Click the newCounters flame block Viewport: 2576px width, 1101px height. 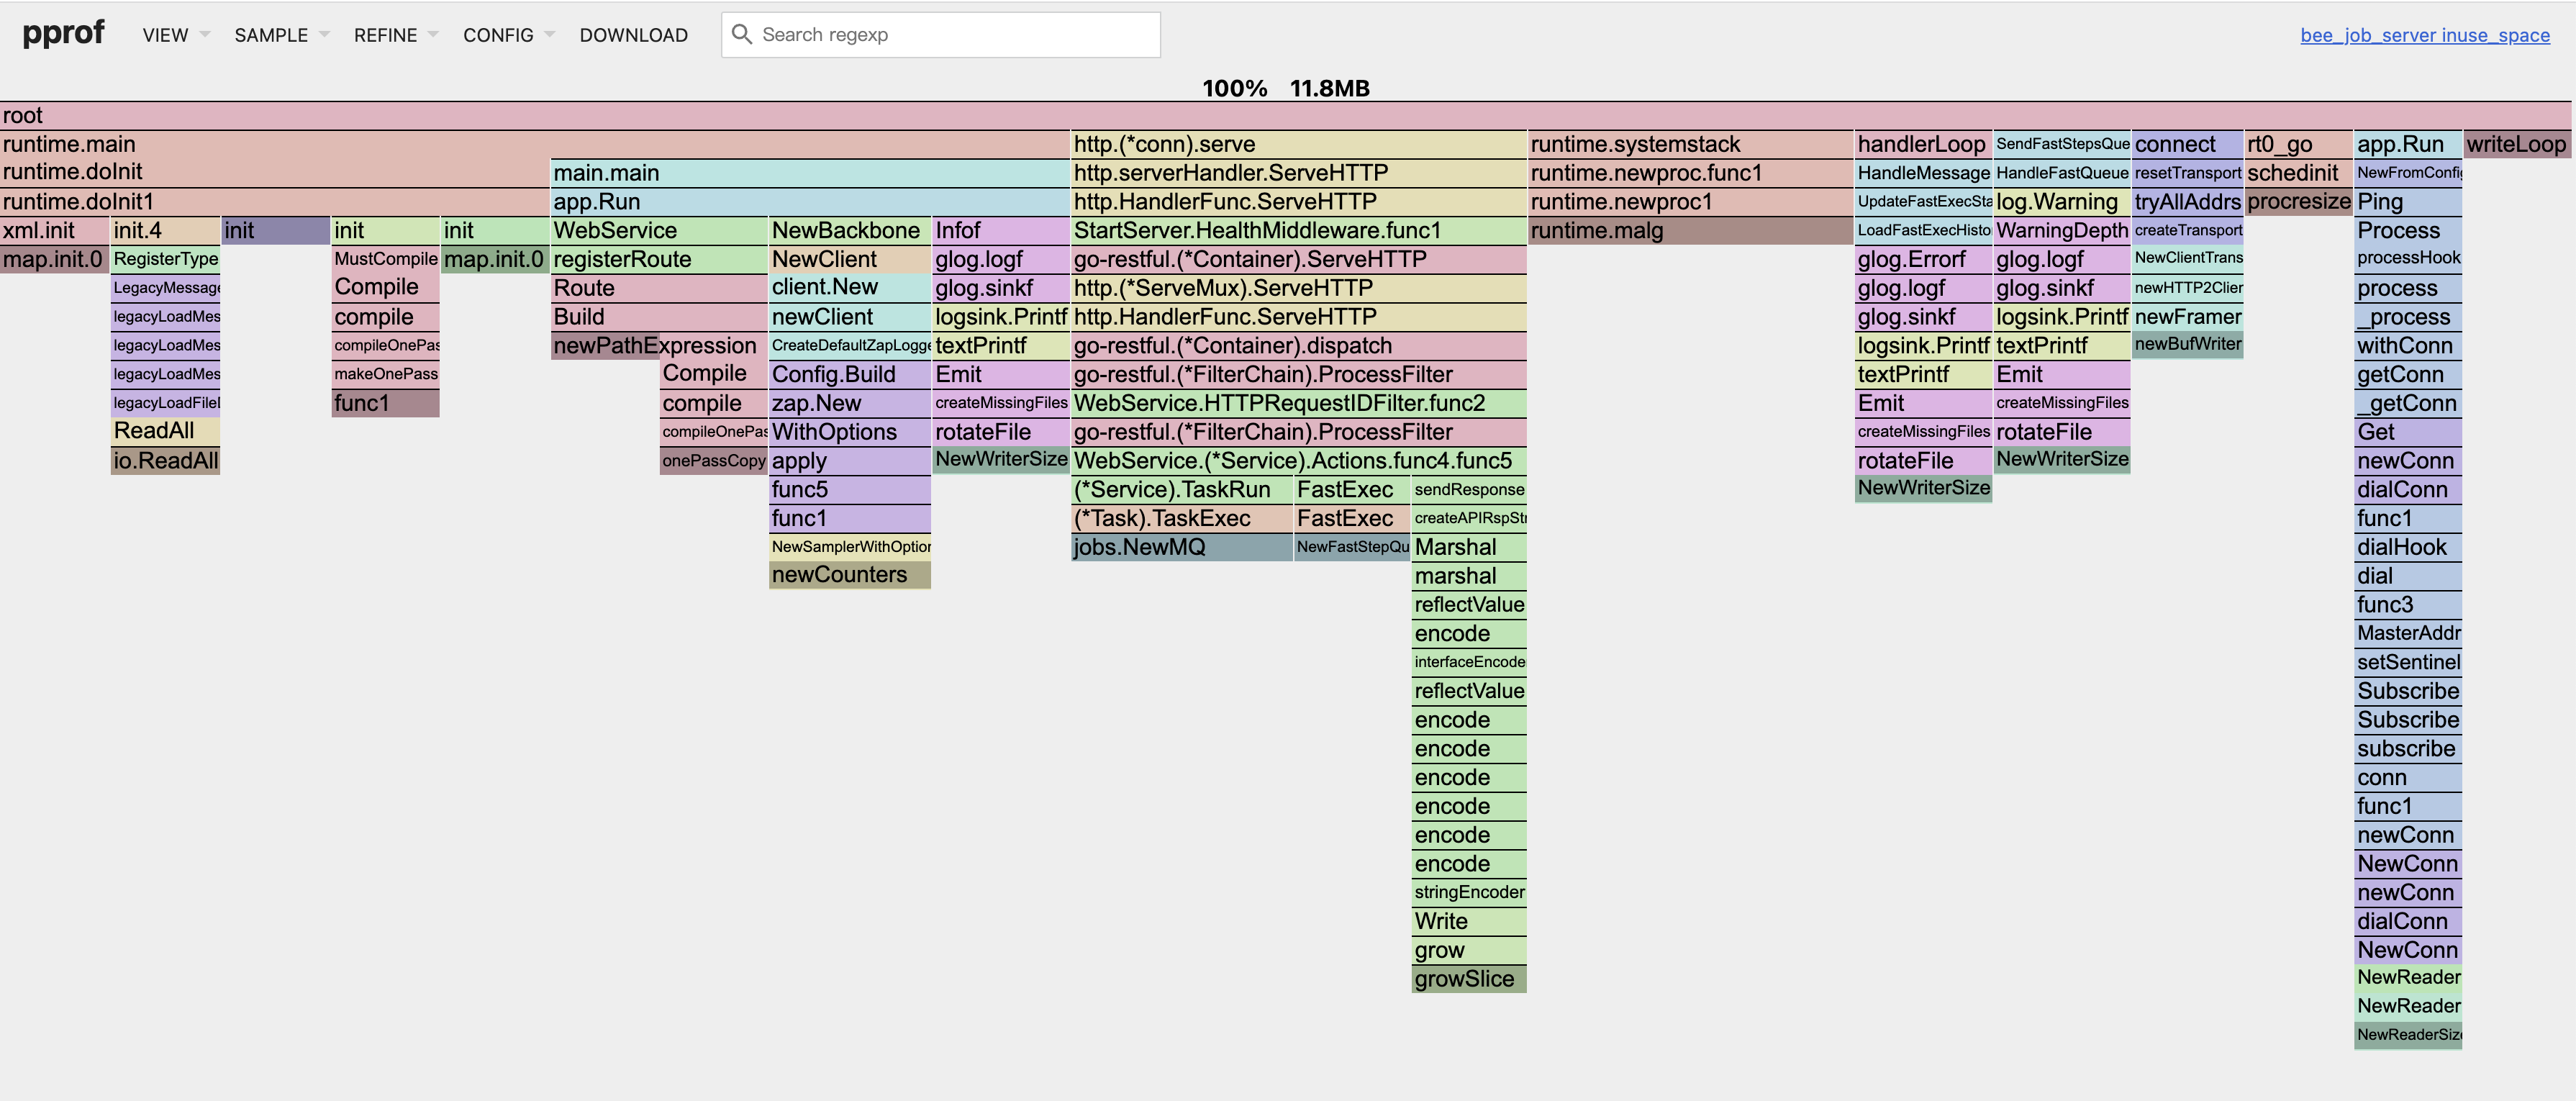848,575
